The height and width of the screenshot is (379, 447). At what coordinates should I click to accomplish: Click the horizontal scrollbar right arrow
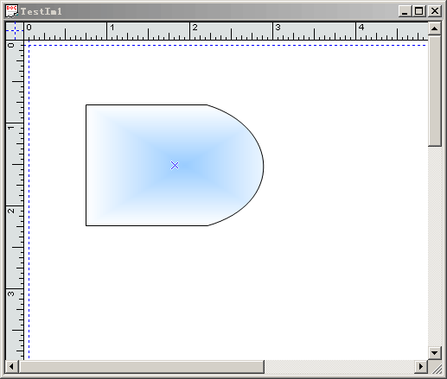point(421,367)
